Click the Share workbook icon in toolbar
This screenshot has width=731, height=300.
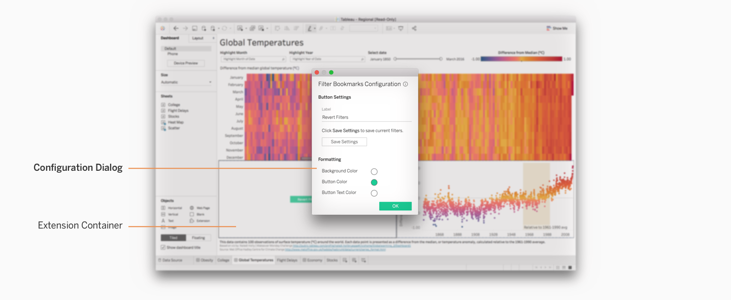point(414,28)
